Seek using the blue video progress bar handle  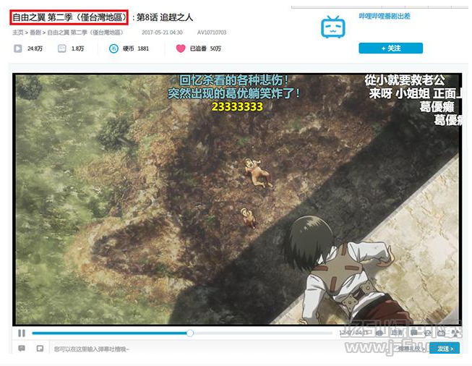[x=190, y=333]
